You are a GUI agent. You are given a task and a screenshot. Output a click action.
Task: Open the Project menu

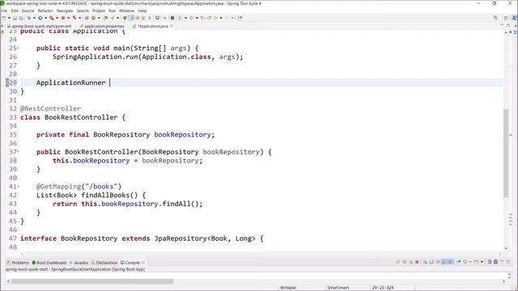[x=99, y=11]
